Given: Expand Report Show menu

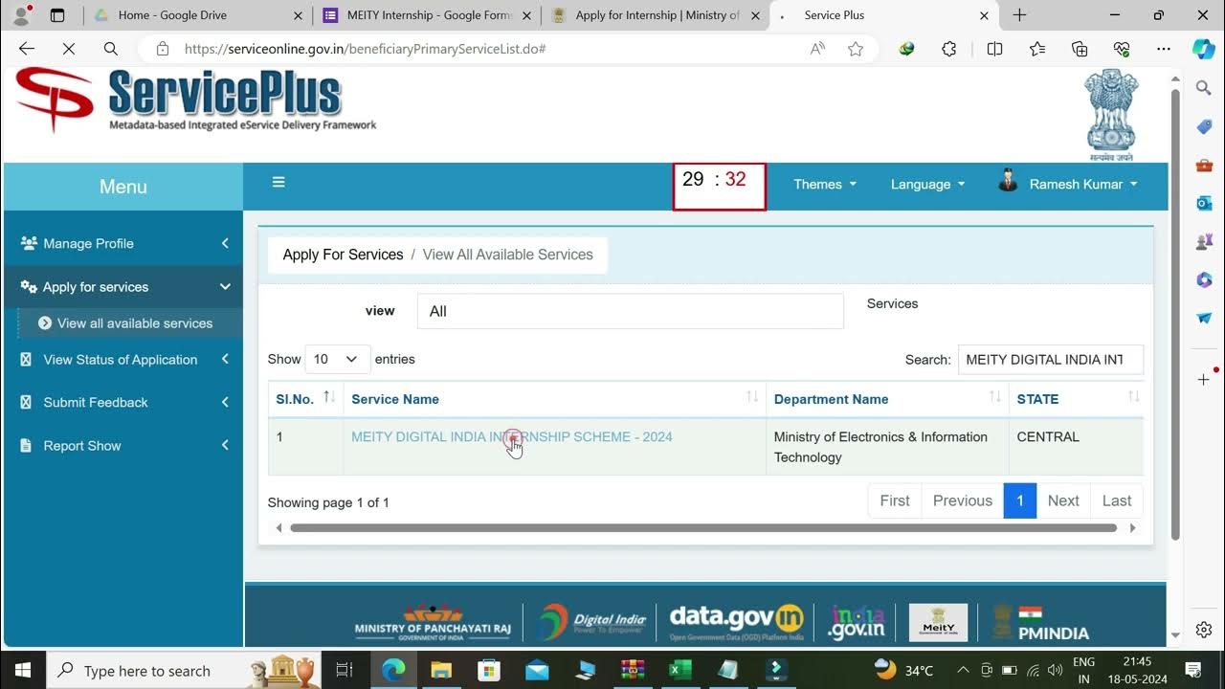Looking at the screenshot, I should (123, 445).
